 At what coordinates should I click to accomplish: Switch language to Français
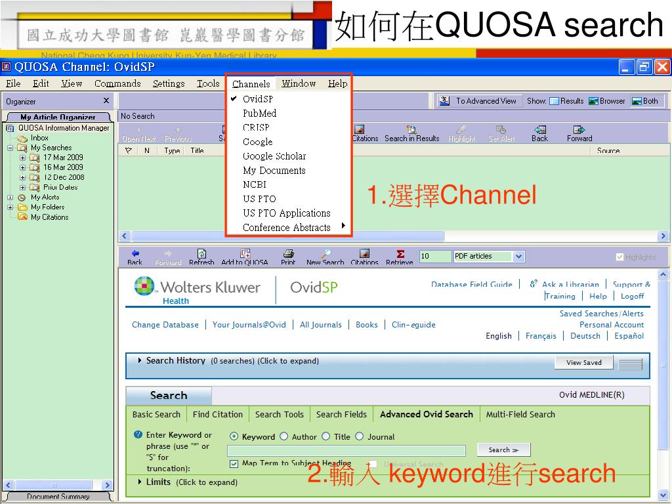coord(541,336)
